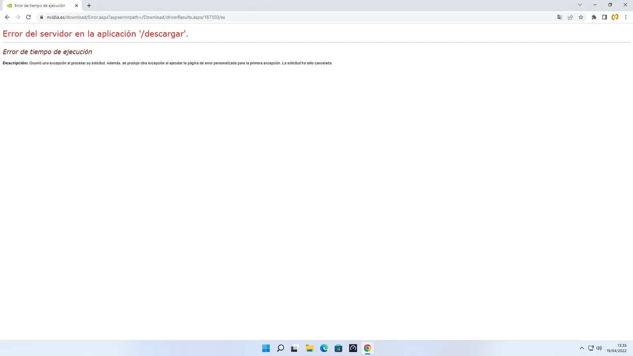The image size is (633, 356).
Task: Open volume control tray icon
Action: 599,348
